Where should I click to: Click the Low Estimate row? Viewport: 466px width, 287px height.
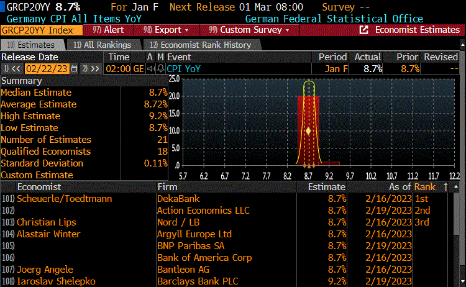[84, 128]
